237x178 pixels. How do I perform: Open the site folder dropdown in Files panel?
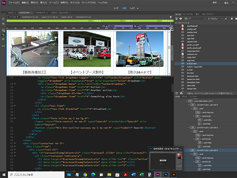[x=195, y=19]
